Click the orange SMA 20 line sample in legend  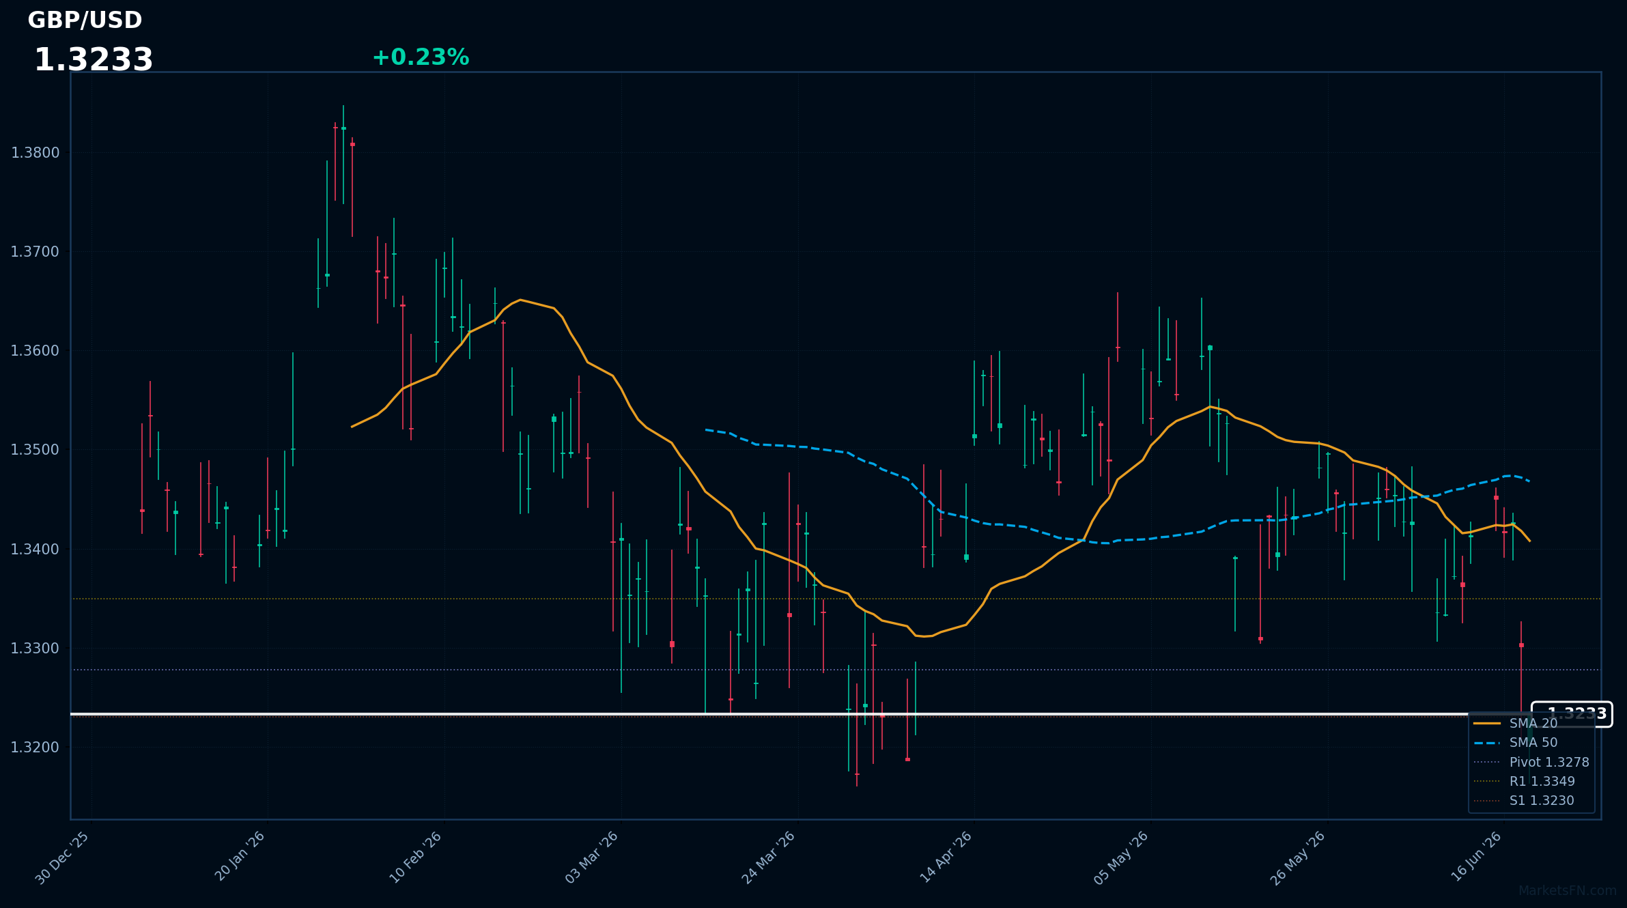click(x=1487, y=723)
